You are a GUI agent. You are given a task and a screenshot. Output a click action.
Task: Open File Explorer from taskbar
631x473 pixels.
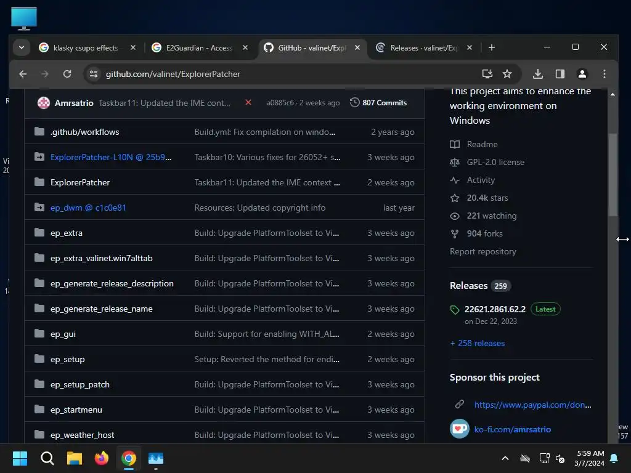coord(75,458)
